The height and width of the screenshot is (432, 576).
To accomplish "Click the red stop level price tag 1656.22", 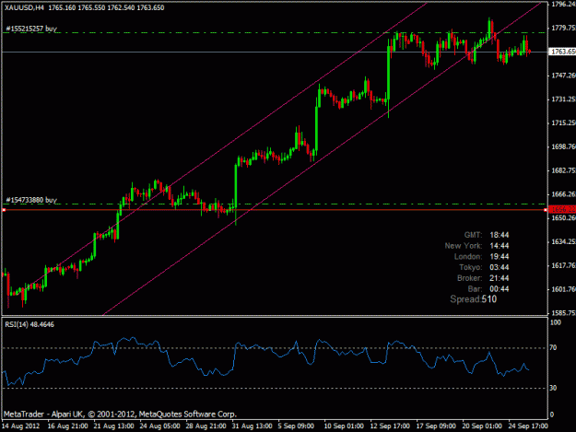I will 562,210.
